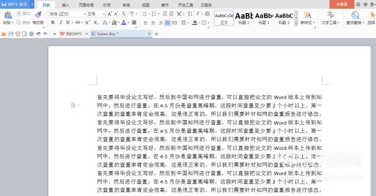Apply bulleted list icon
Screen dimensions: 376x196
(x=145, y=14)
